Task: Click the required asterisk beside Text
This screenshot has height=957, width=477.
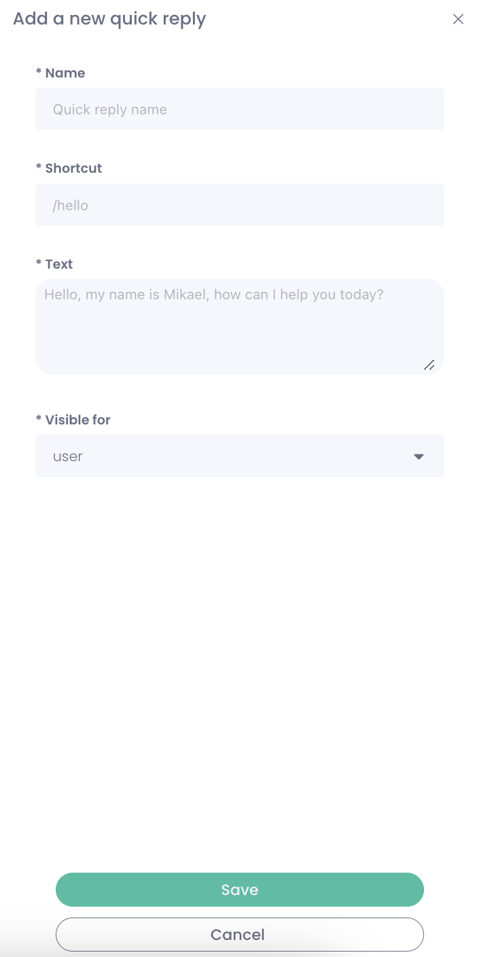Action: pyautogui.click(x=39, y=264)
